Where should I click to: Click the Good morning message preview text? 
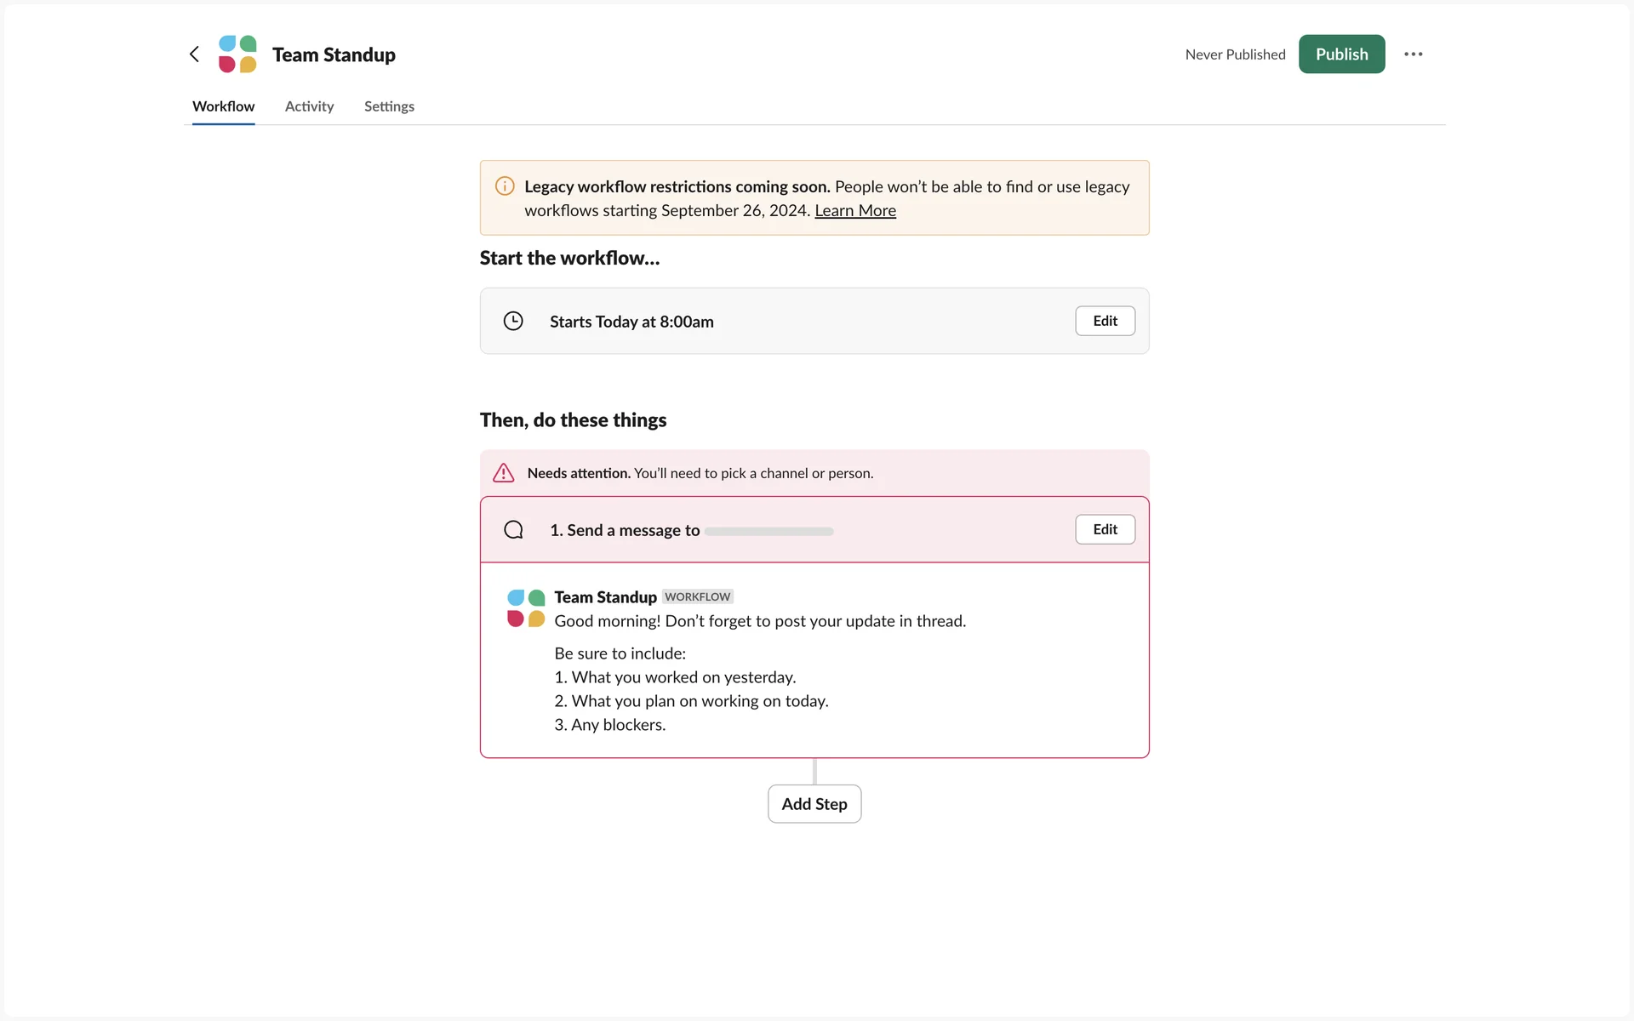(759, 621)
